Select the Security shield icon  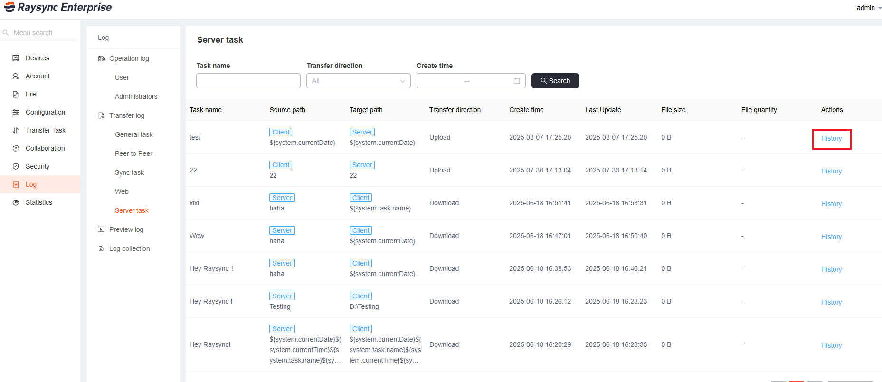16,166
